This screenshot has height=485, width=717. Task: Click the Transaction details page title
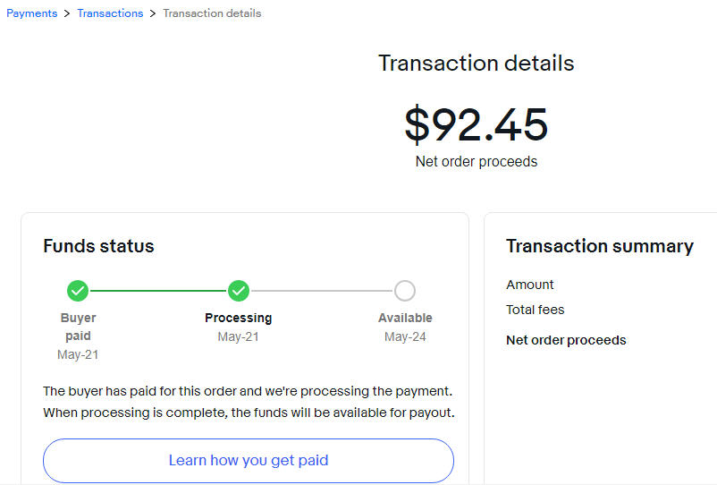[476, 64]
